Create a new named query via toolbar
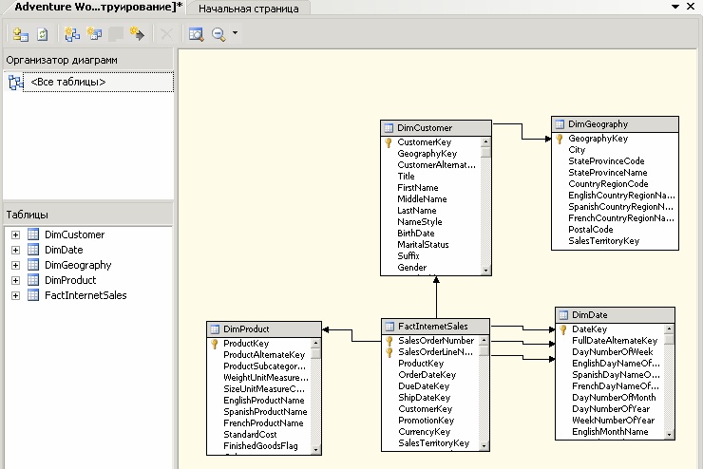This screenshot has height=469, width=703. tap(95, 34)
